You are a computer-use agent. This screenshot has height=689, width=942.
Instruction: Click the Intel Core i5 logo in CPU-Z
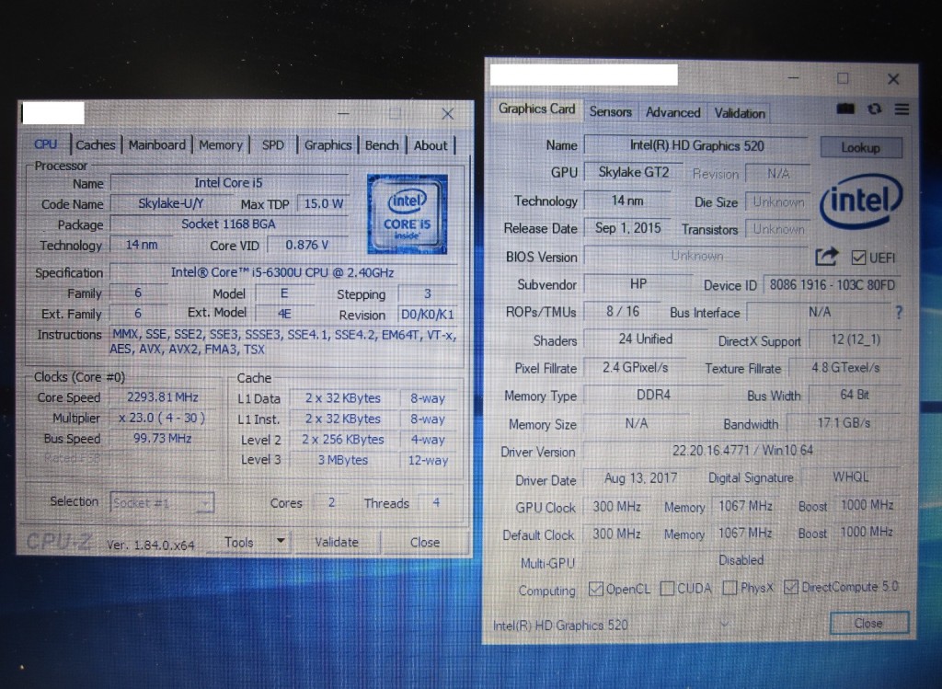click(x=408, y=214)
